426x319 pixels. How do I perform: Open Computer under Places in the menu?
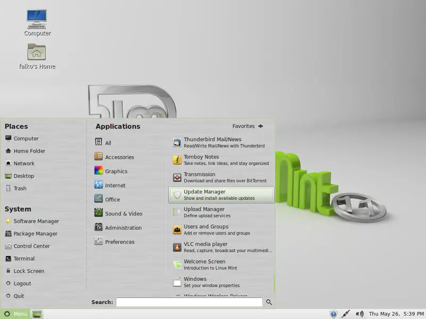(x=22, y=138)
